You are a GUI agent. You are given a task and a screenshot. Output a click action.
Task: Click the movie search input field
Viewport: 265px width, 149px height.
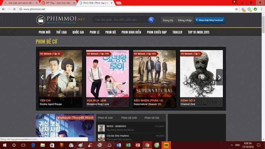[x=119, y=20]
